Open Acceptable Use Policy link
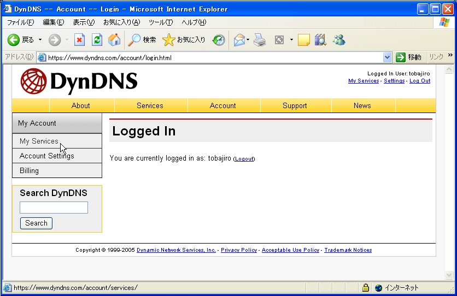 click(x=291, y=250)
